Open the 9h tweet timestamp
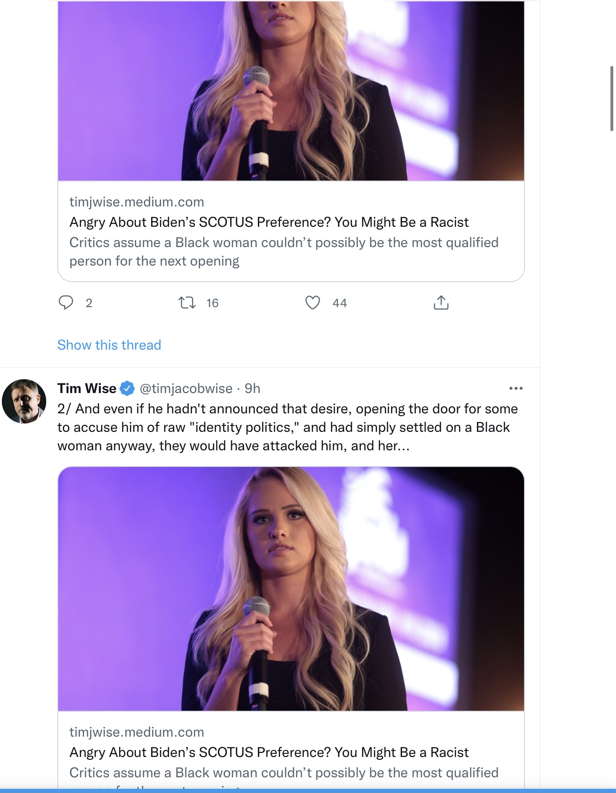This screenshot has width=616, height=793. 252,388
